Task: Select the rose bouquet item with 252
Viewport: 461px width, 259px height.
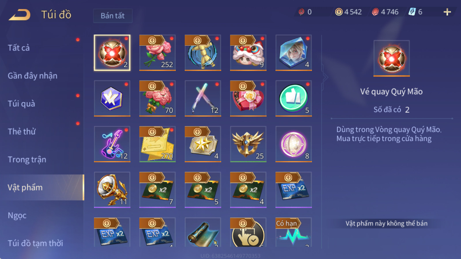Action: (x=157, y=53)
